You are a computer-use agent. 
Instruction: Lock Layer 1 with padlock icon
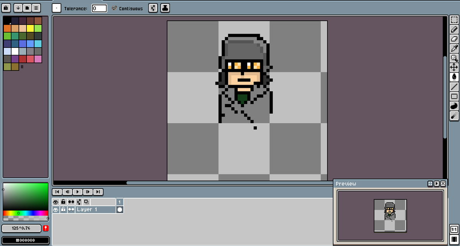point(63,210)
